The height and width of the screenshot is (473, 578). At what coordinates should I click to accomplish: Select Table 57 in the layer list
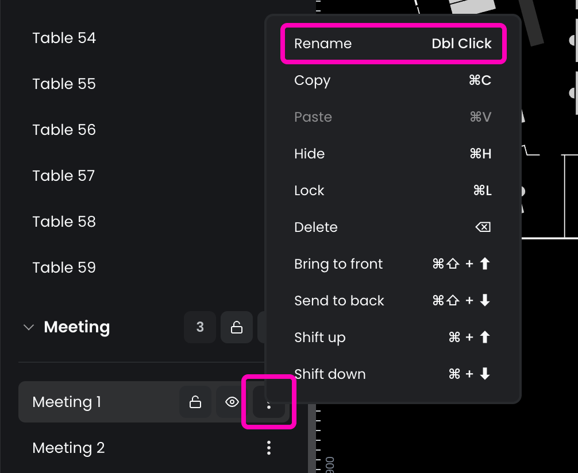[x=64, y=176]
